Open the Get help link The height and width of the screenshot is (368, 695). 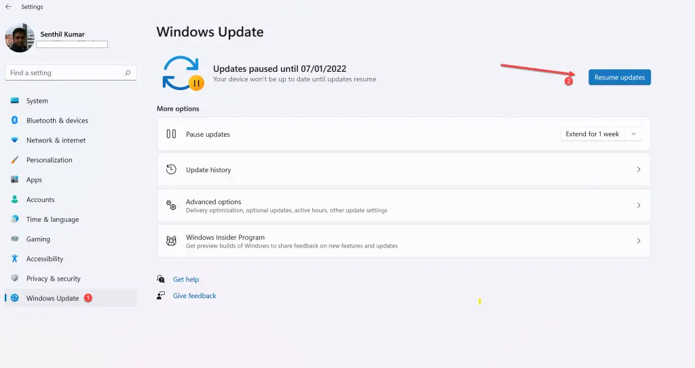[x=186, y=279]
